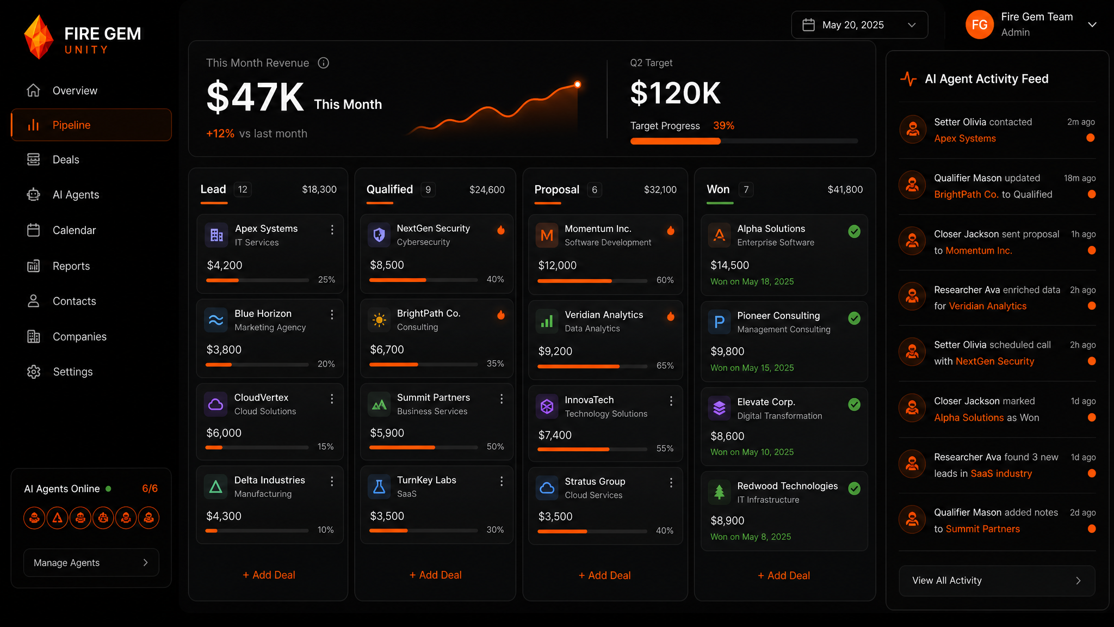The height and width of the screenshot is (627, 1114).
Task: Click the hot flame icon on NextGen Security
Action: (x=501, y=230)
